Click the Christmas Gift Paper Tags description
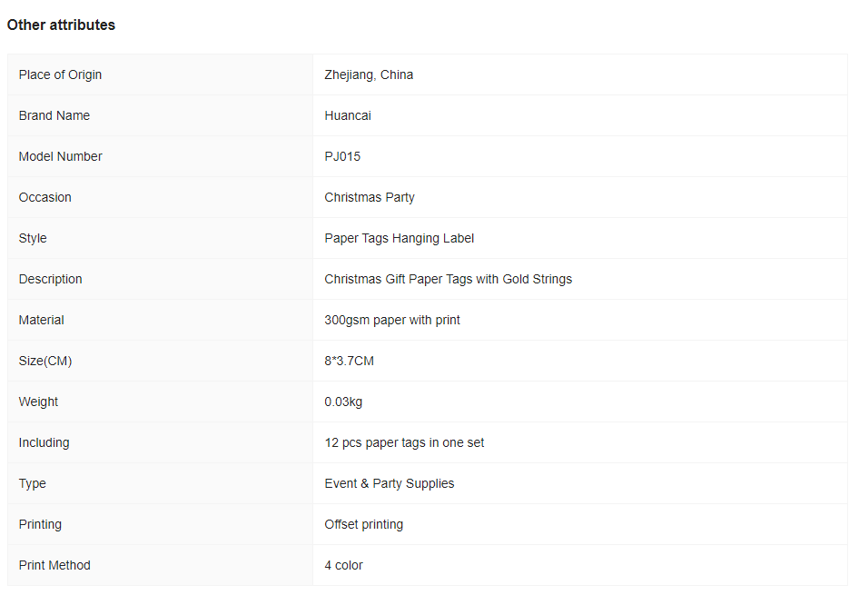The width and height of the screenshot is (859, 595). (449, 280)
